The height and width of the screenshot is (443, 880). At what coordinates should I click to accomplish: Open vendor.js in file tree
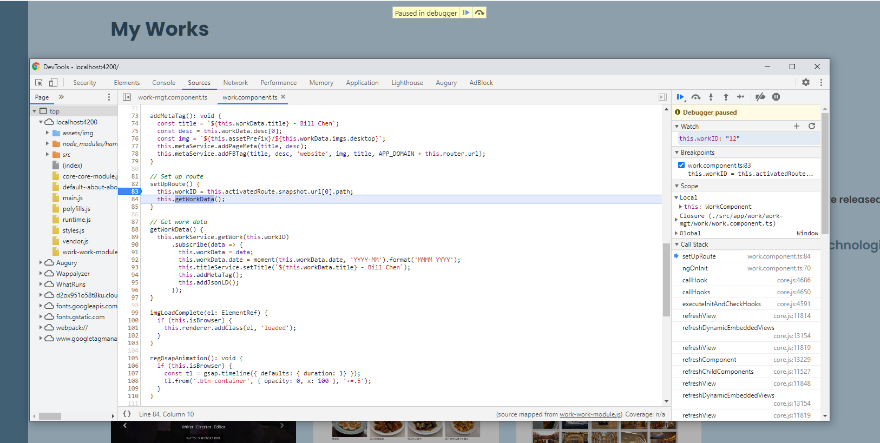click(75, 241)
